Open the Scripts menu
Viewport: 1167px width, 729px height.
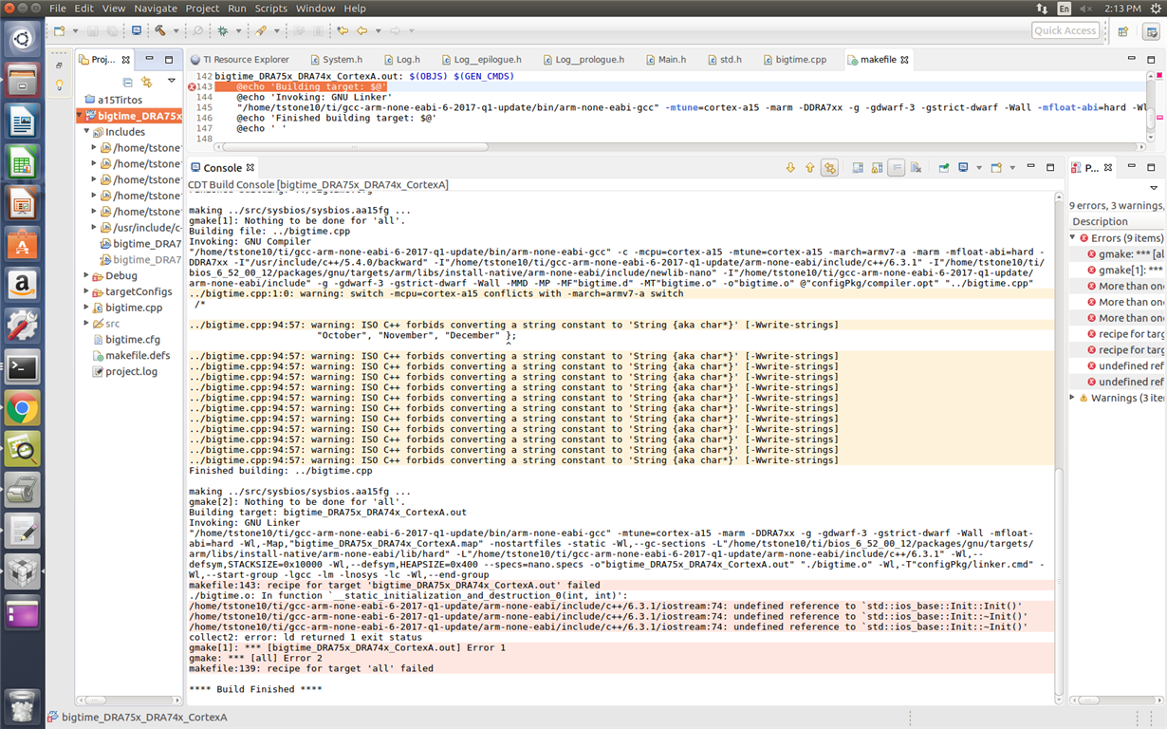click(271, 8)
